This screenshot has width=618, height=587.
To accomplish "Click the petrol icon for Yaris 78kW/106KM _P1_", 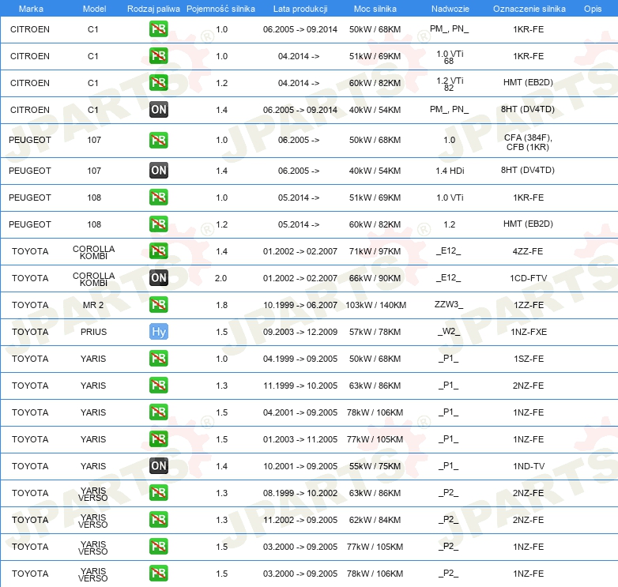I will tap(158, 412).
